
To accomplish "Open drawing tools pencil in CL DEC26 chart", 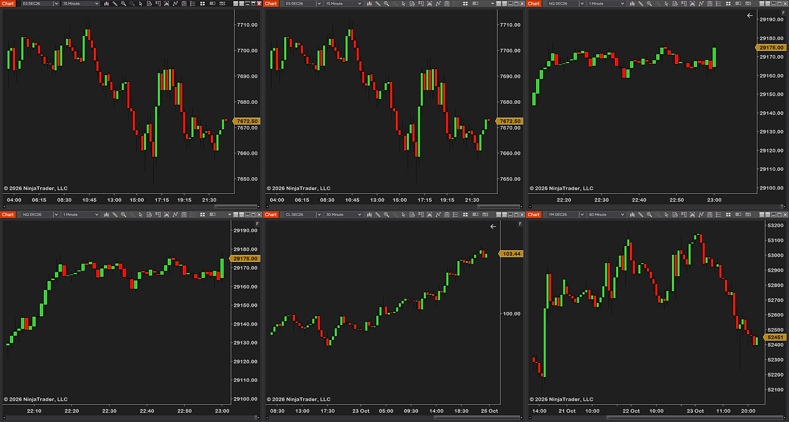I will (x=378, y=214).
